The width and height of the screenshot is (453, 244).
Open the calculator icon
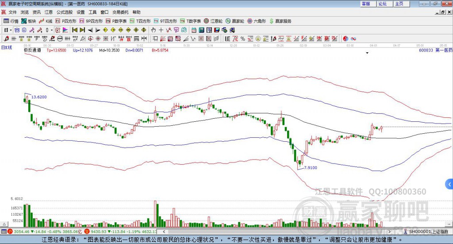pos(201,30)
